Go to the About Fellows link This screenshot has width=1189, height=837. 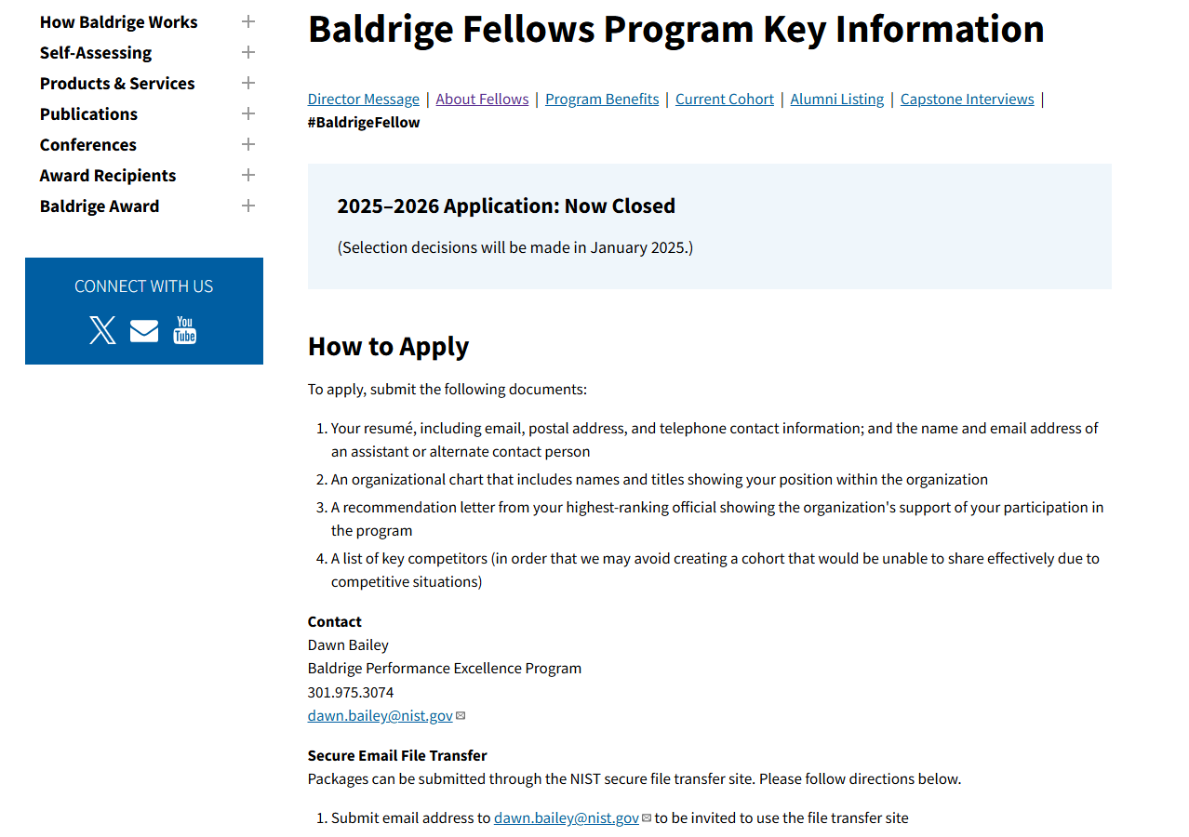(x=482, y=100)
